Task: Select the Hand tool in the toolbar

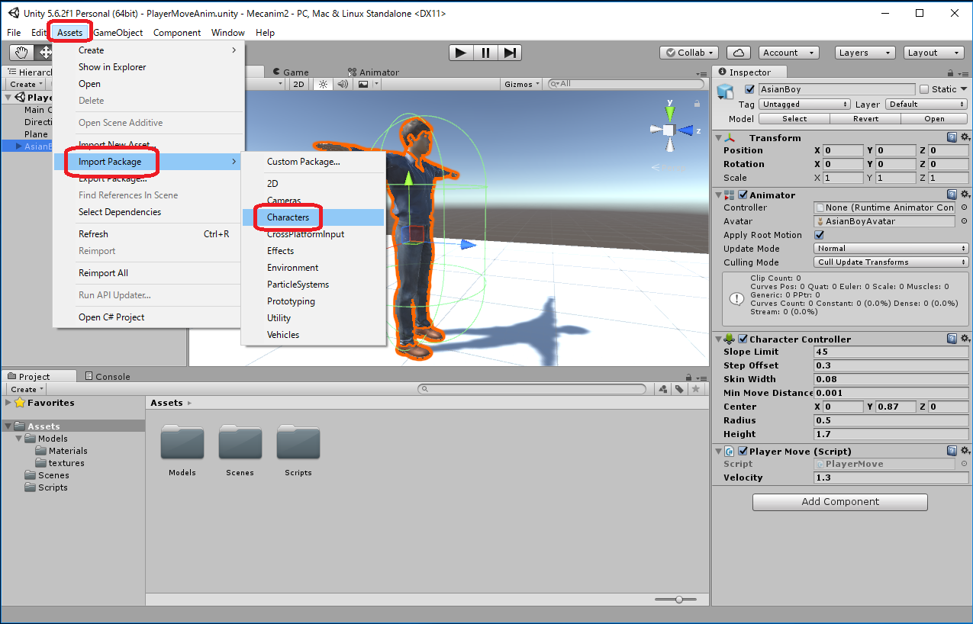Action: (21, 53)
